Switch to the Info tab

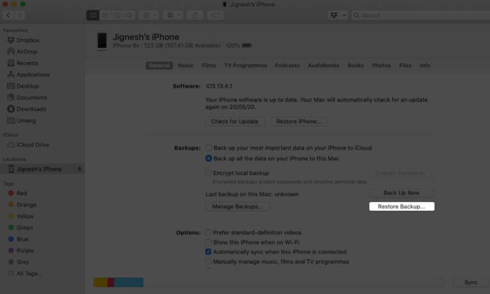425,66
